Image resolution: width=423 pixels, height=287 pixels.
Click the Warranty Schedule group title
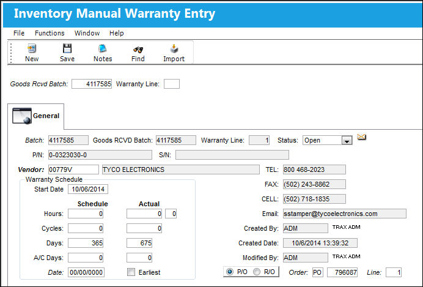click(x=54, y=179)
